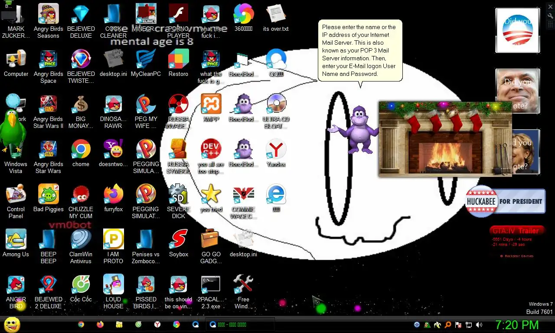Click the Action Center flag tray icon
The width and height of the screenshot is (555, 333).
coord(458,324)
